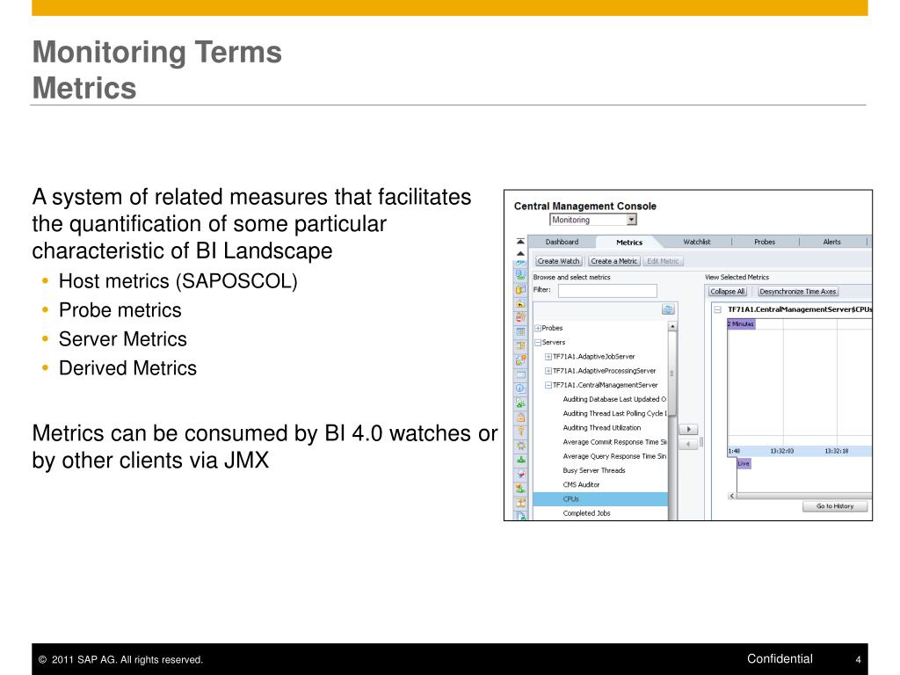The image size is (900, 675).
Task: Select Completed Jobs metric
Action: 586,513
